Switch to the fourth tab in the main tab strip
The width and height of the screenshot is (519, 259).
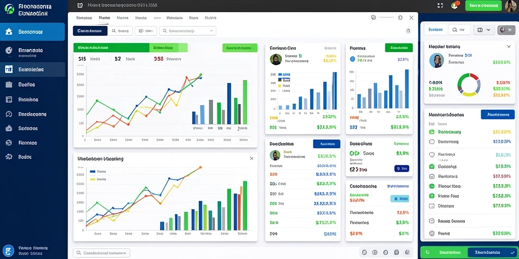(141, 18)
